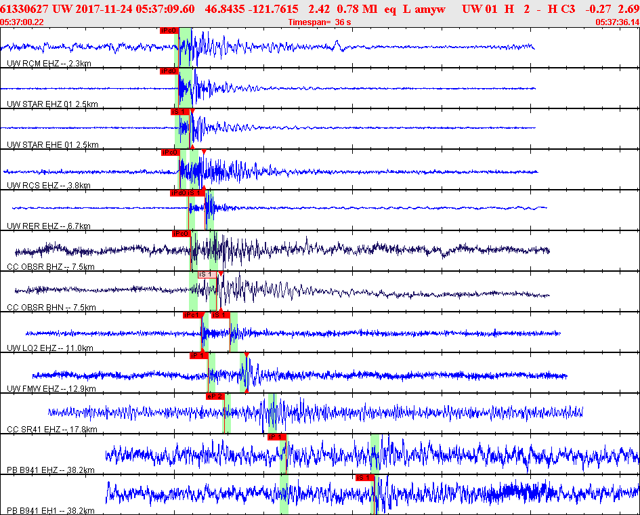The width and height of the screenshot is (640, 515).
Task: Click the iP 1 pick flag on UW FMW trace
Action: pyautogui.click(x=199, y=356)
